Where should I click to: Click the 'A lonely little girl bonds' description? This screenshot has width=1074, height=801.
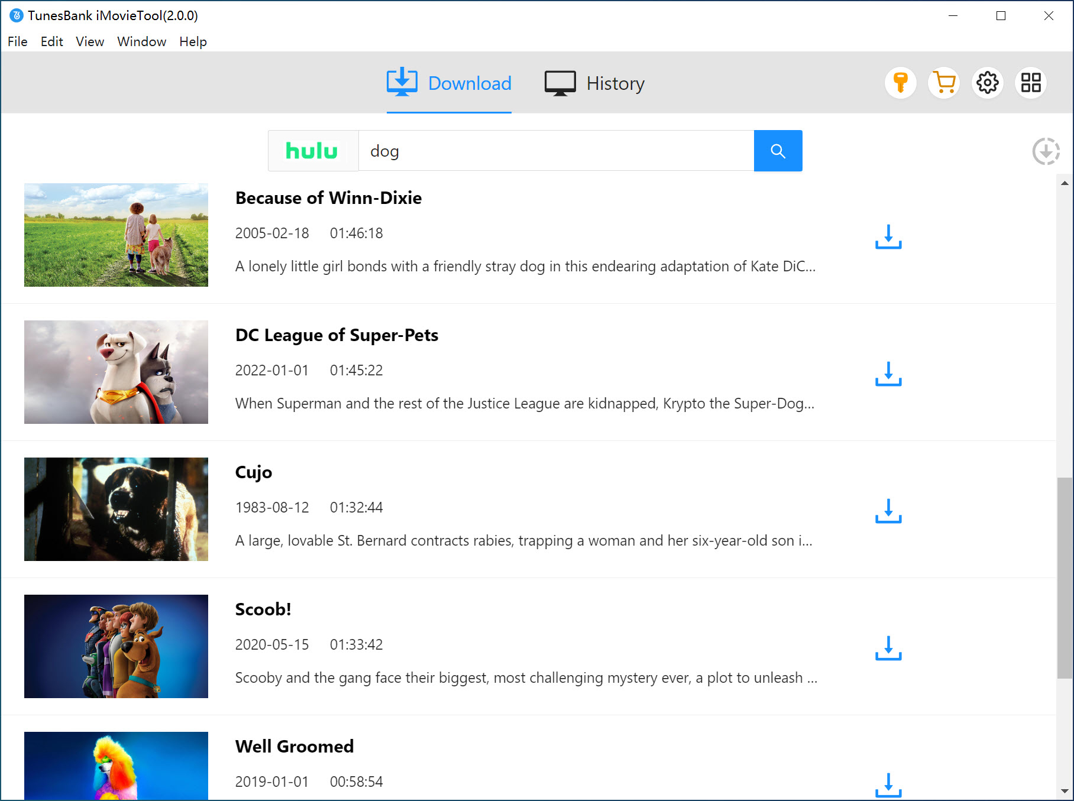525,267
